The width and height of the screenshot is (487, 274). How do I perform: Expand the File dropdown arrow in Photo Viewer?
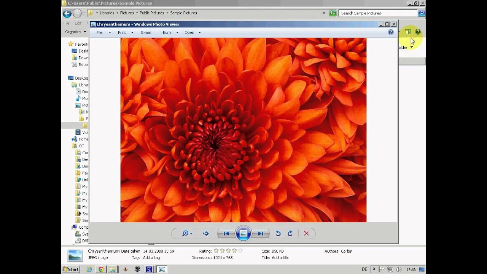(x=110, y=33)
